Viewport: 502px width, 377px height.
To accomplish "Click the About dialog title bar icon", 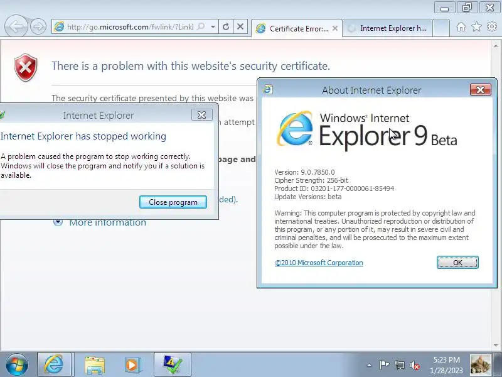I will click(x=268, y=89).
